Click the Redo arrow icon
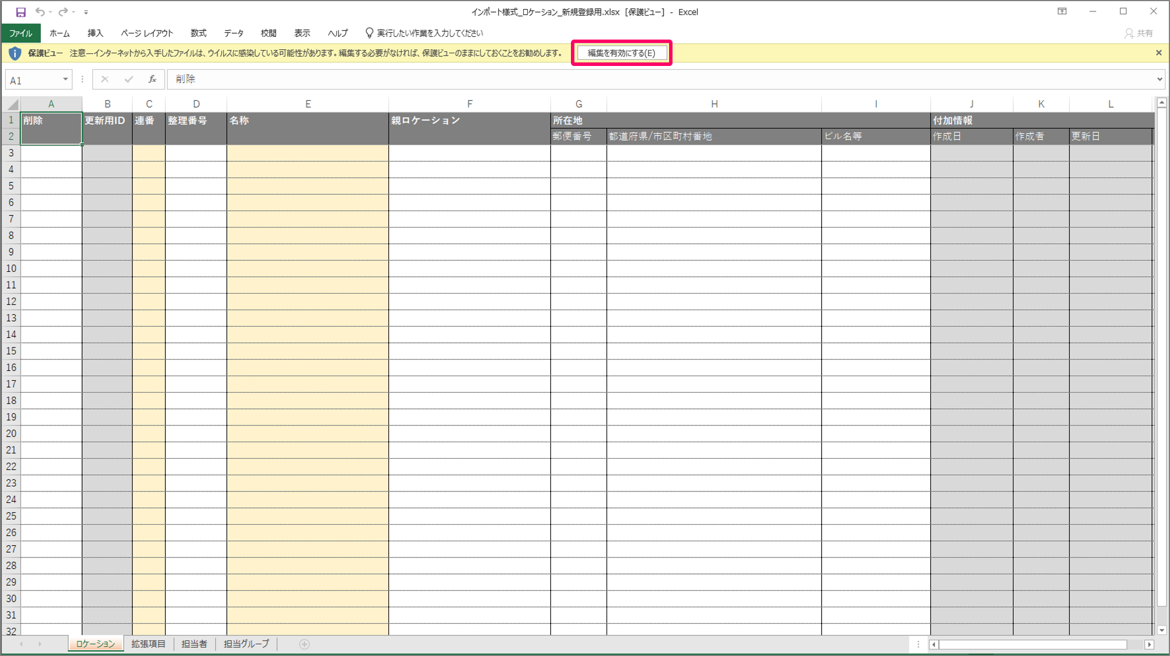 pos(63,11)
